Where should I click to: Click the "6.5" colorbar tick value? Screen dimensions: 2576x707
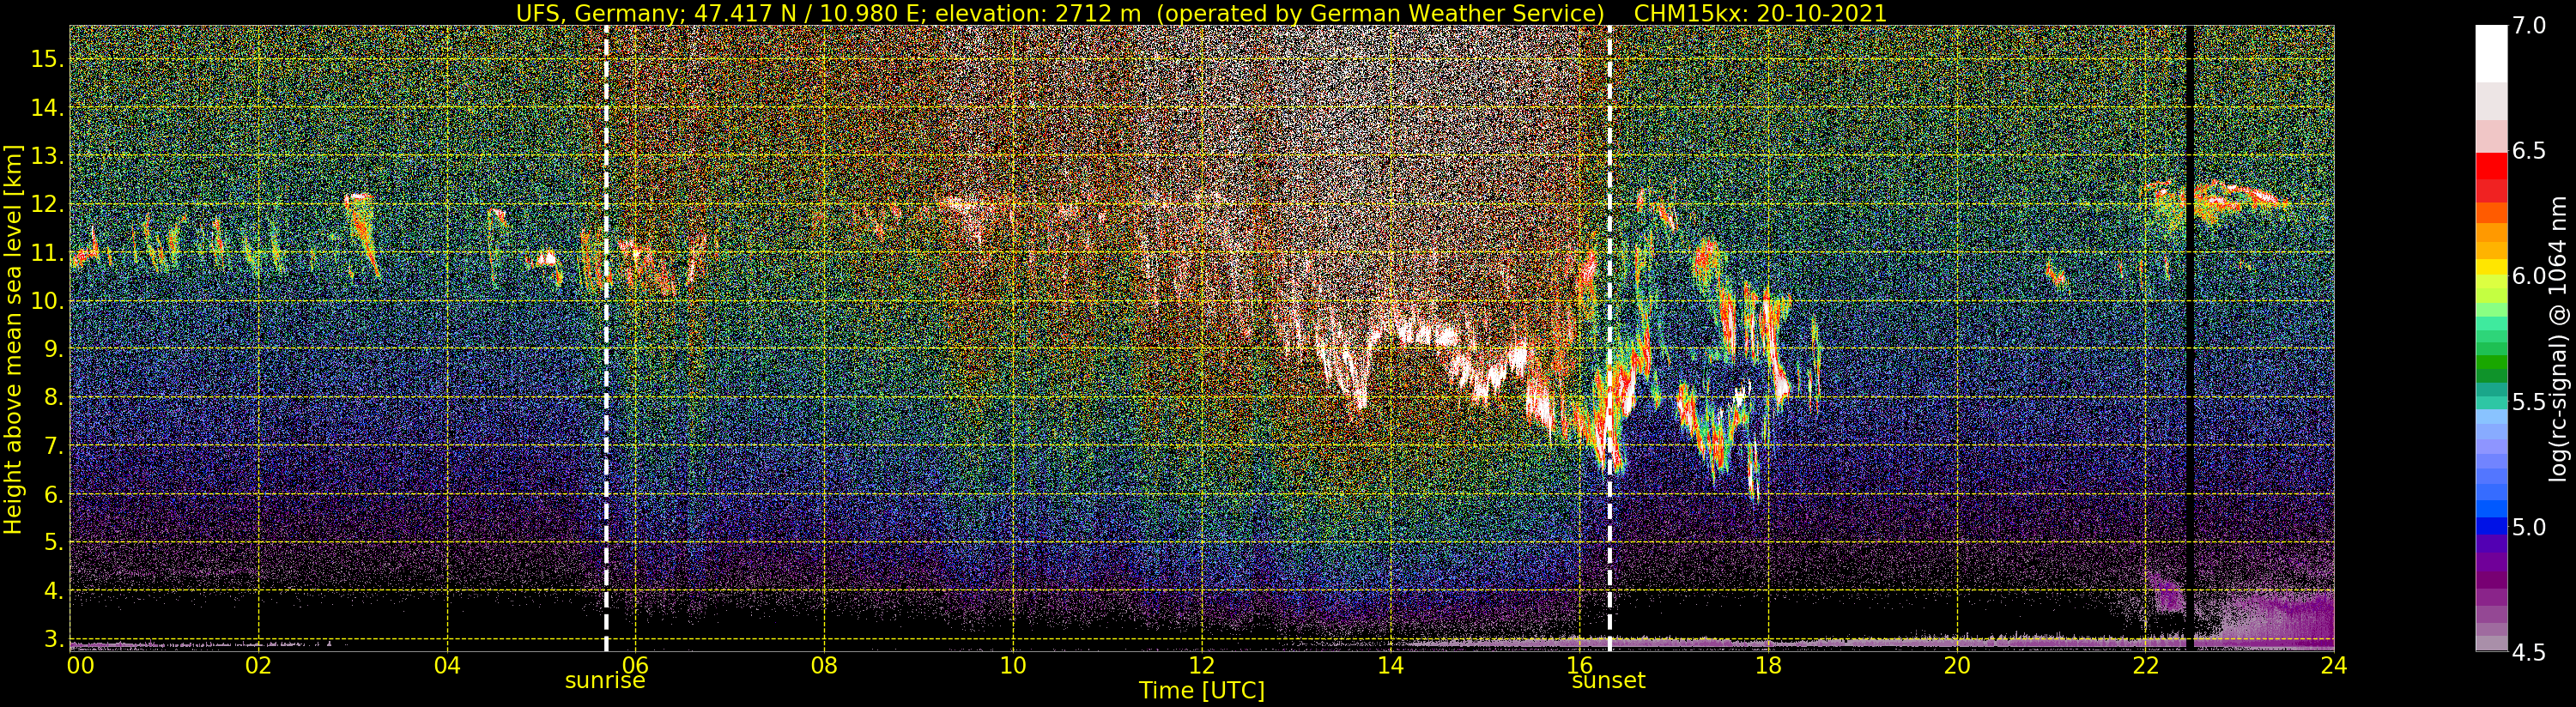(x=2528, y=151)
